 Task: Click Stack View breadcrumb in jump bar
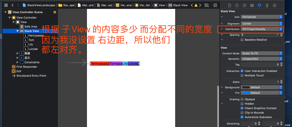(178, 5)
